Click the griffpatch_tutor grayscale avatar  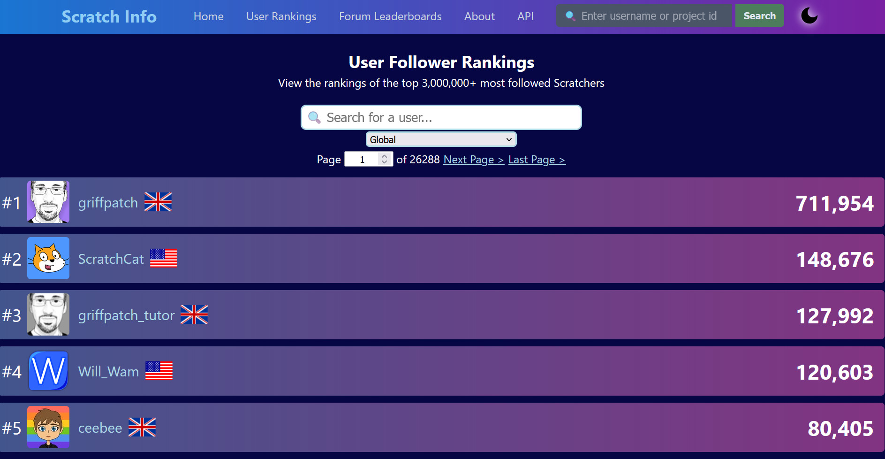pos(48,314)
